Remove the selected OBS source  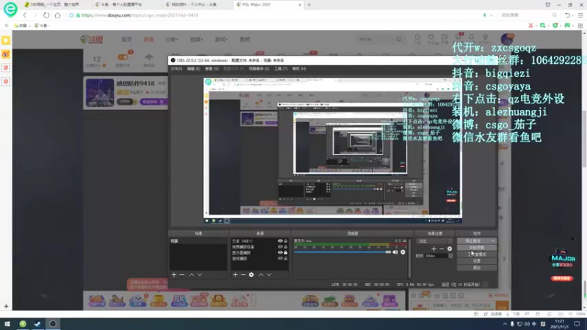tap(244, 274)
